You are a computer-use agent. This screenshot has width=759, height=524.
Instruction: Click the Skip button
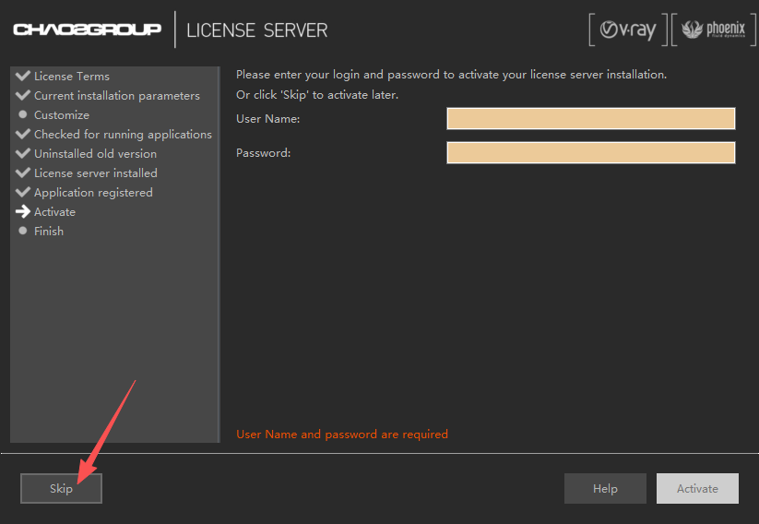point(61,488)
